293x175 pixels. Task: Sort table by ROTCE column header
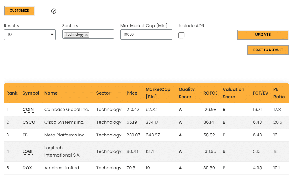pos(210,93)
